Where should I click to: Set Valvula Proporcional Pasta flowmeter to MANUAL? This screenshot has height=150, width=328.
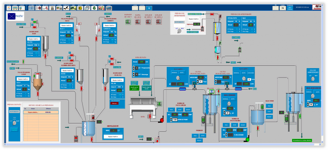pos(175,73)
